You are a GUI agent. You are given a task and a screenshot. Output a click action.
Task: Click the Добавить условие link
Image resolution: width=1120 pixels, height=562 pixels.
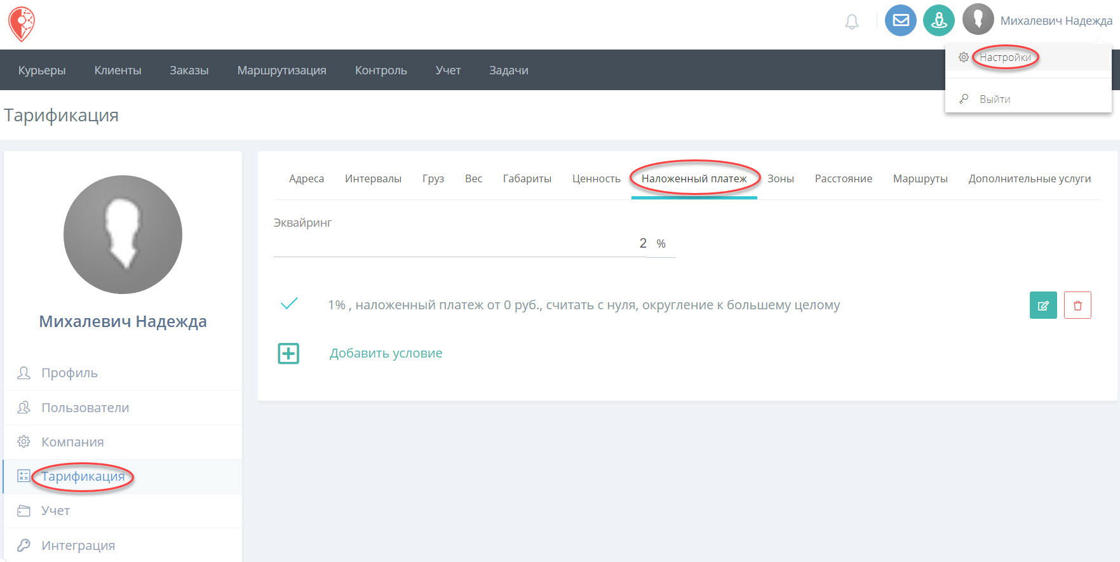click(x=386, y=353)
